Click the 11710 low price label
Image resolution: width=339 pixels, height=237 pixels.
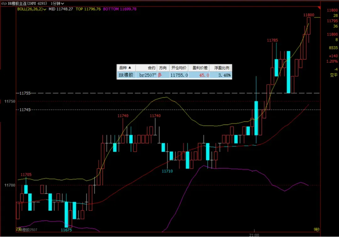pyautogui.click(x=167, y=171)
